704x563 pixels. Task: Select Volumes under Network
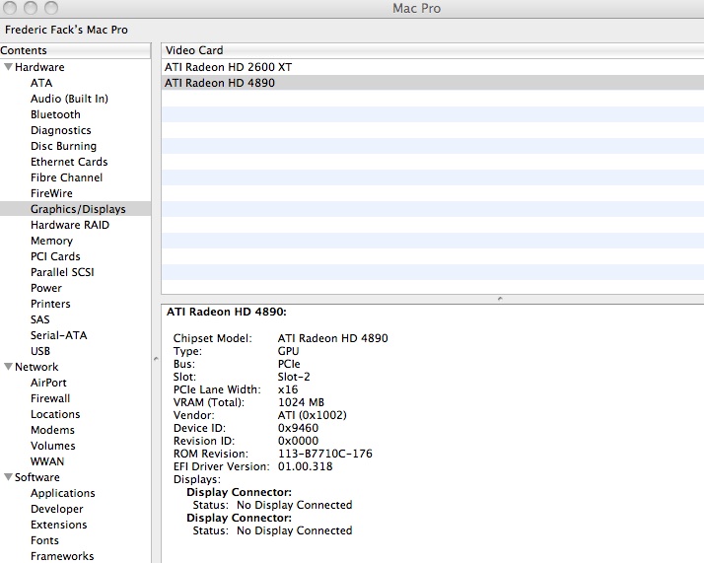pyautogui.click(x=52, y=446)
